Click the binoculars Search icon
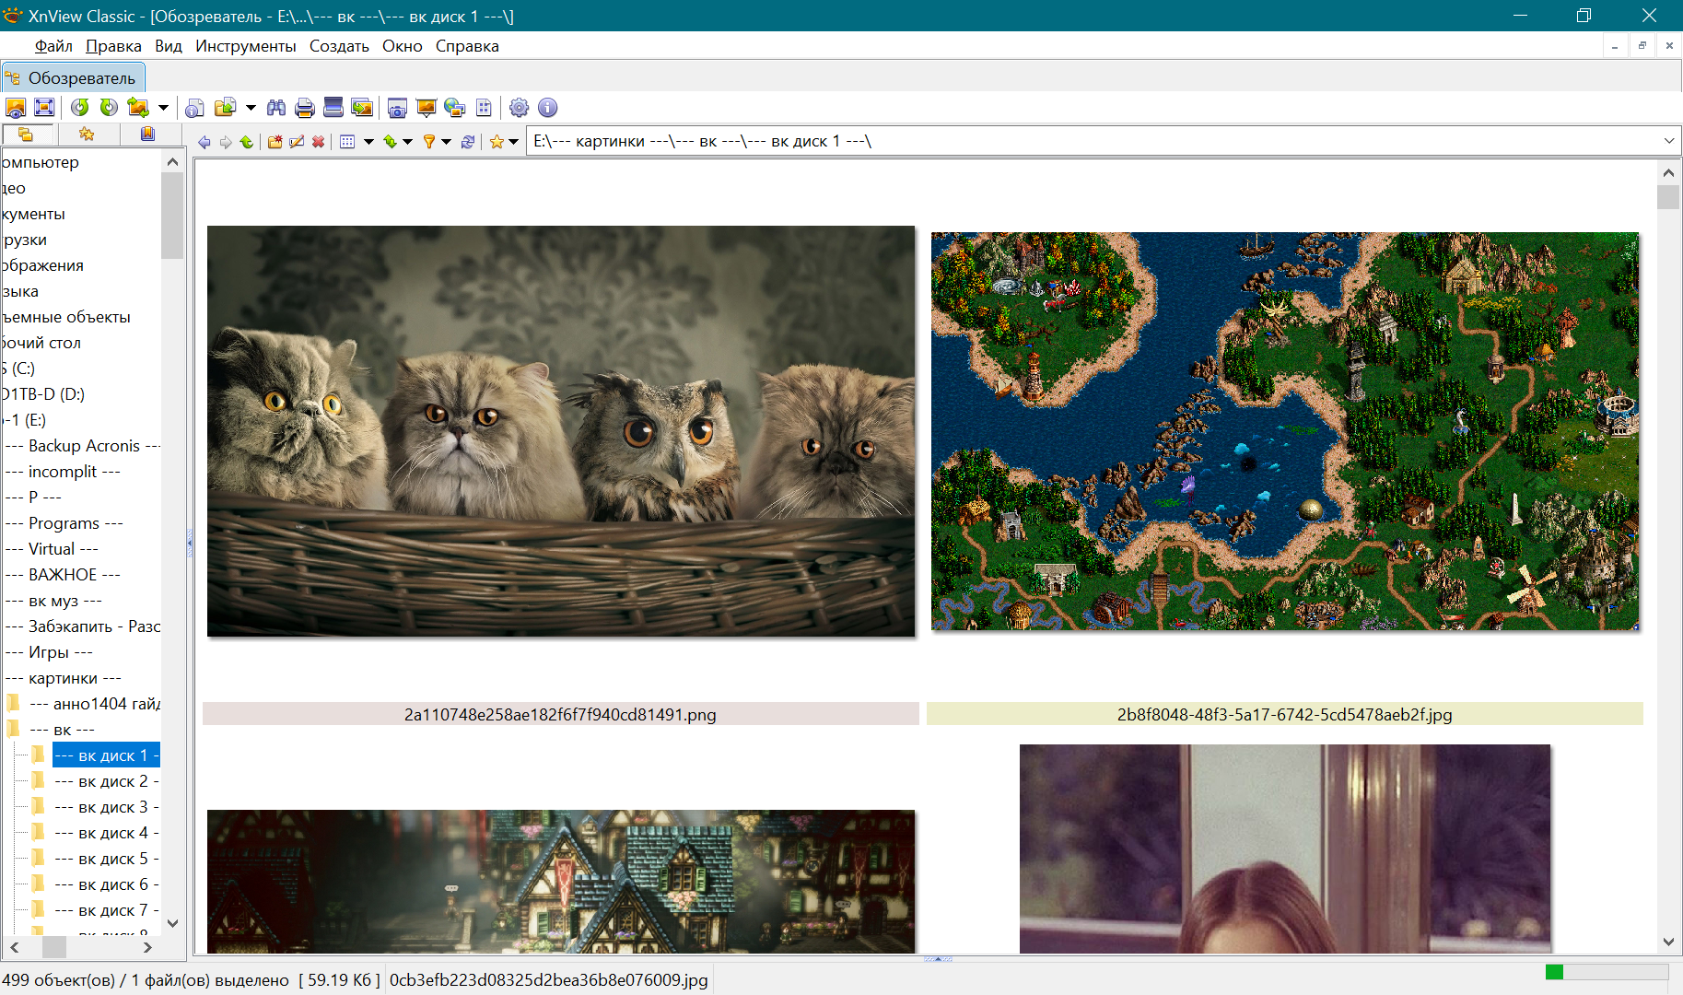Viewport: 1683px width, 995px height. pyautogui.click(x=275, y=108)
